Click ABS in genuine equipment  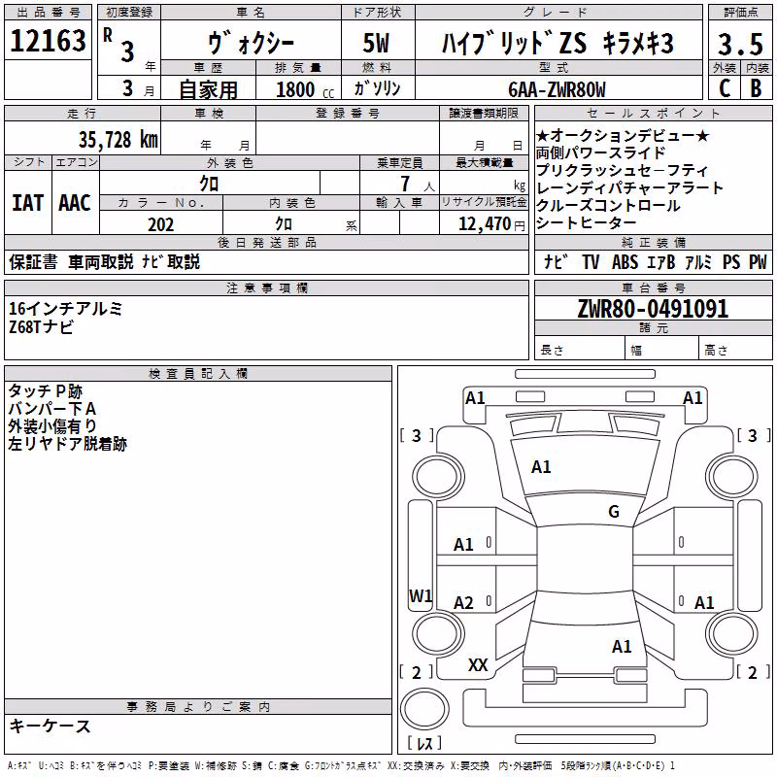(625, 262)
